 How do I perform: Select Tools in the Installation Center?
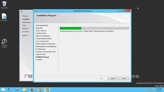pos(24,25)
